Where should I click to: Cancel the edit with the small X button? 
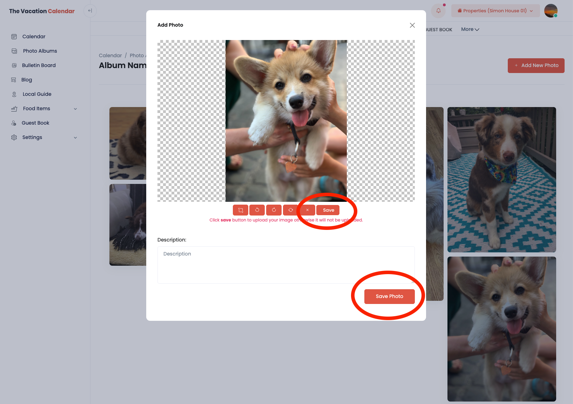(x=308, y=210)
